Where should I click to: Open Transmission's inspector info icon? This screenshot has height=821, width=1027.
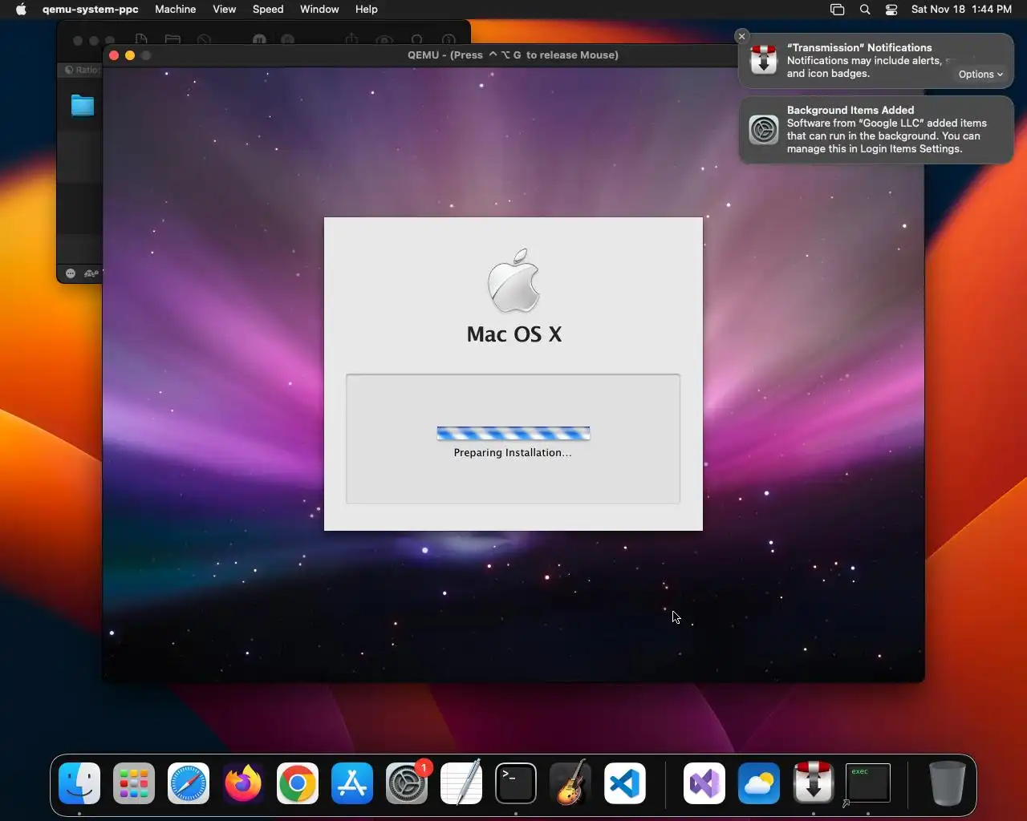(x=449, y=39)
